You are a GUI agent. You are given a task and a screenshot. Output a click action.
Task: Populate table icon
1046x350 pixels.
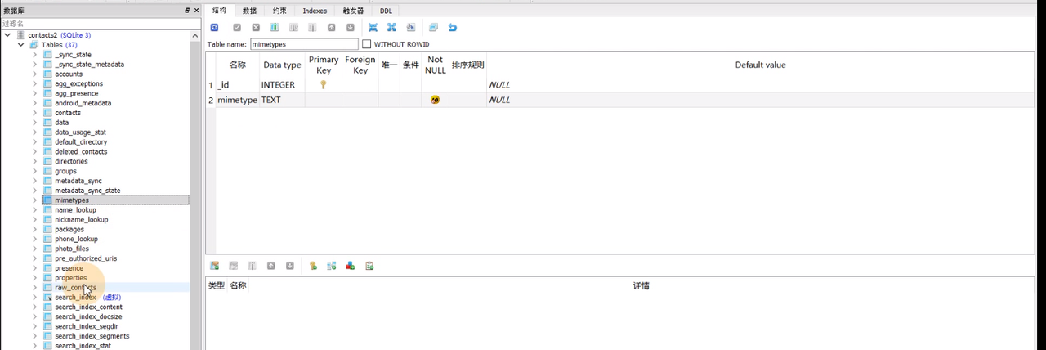coord(410,27)
